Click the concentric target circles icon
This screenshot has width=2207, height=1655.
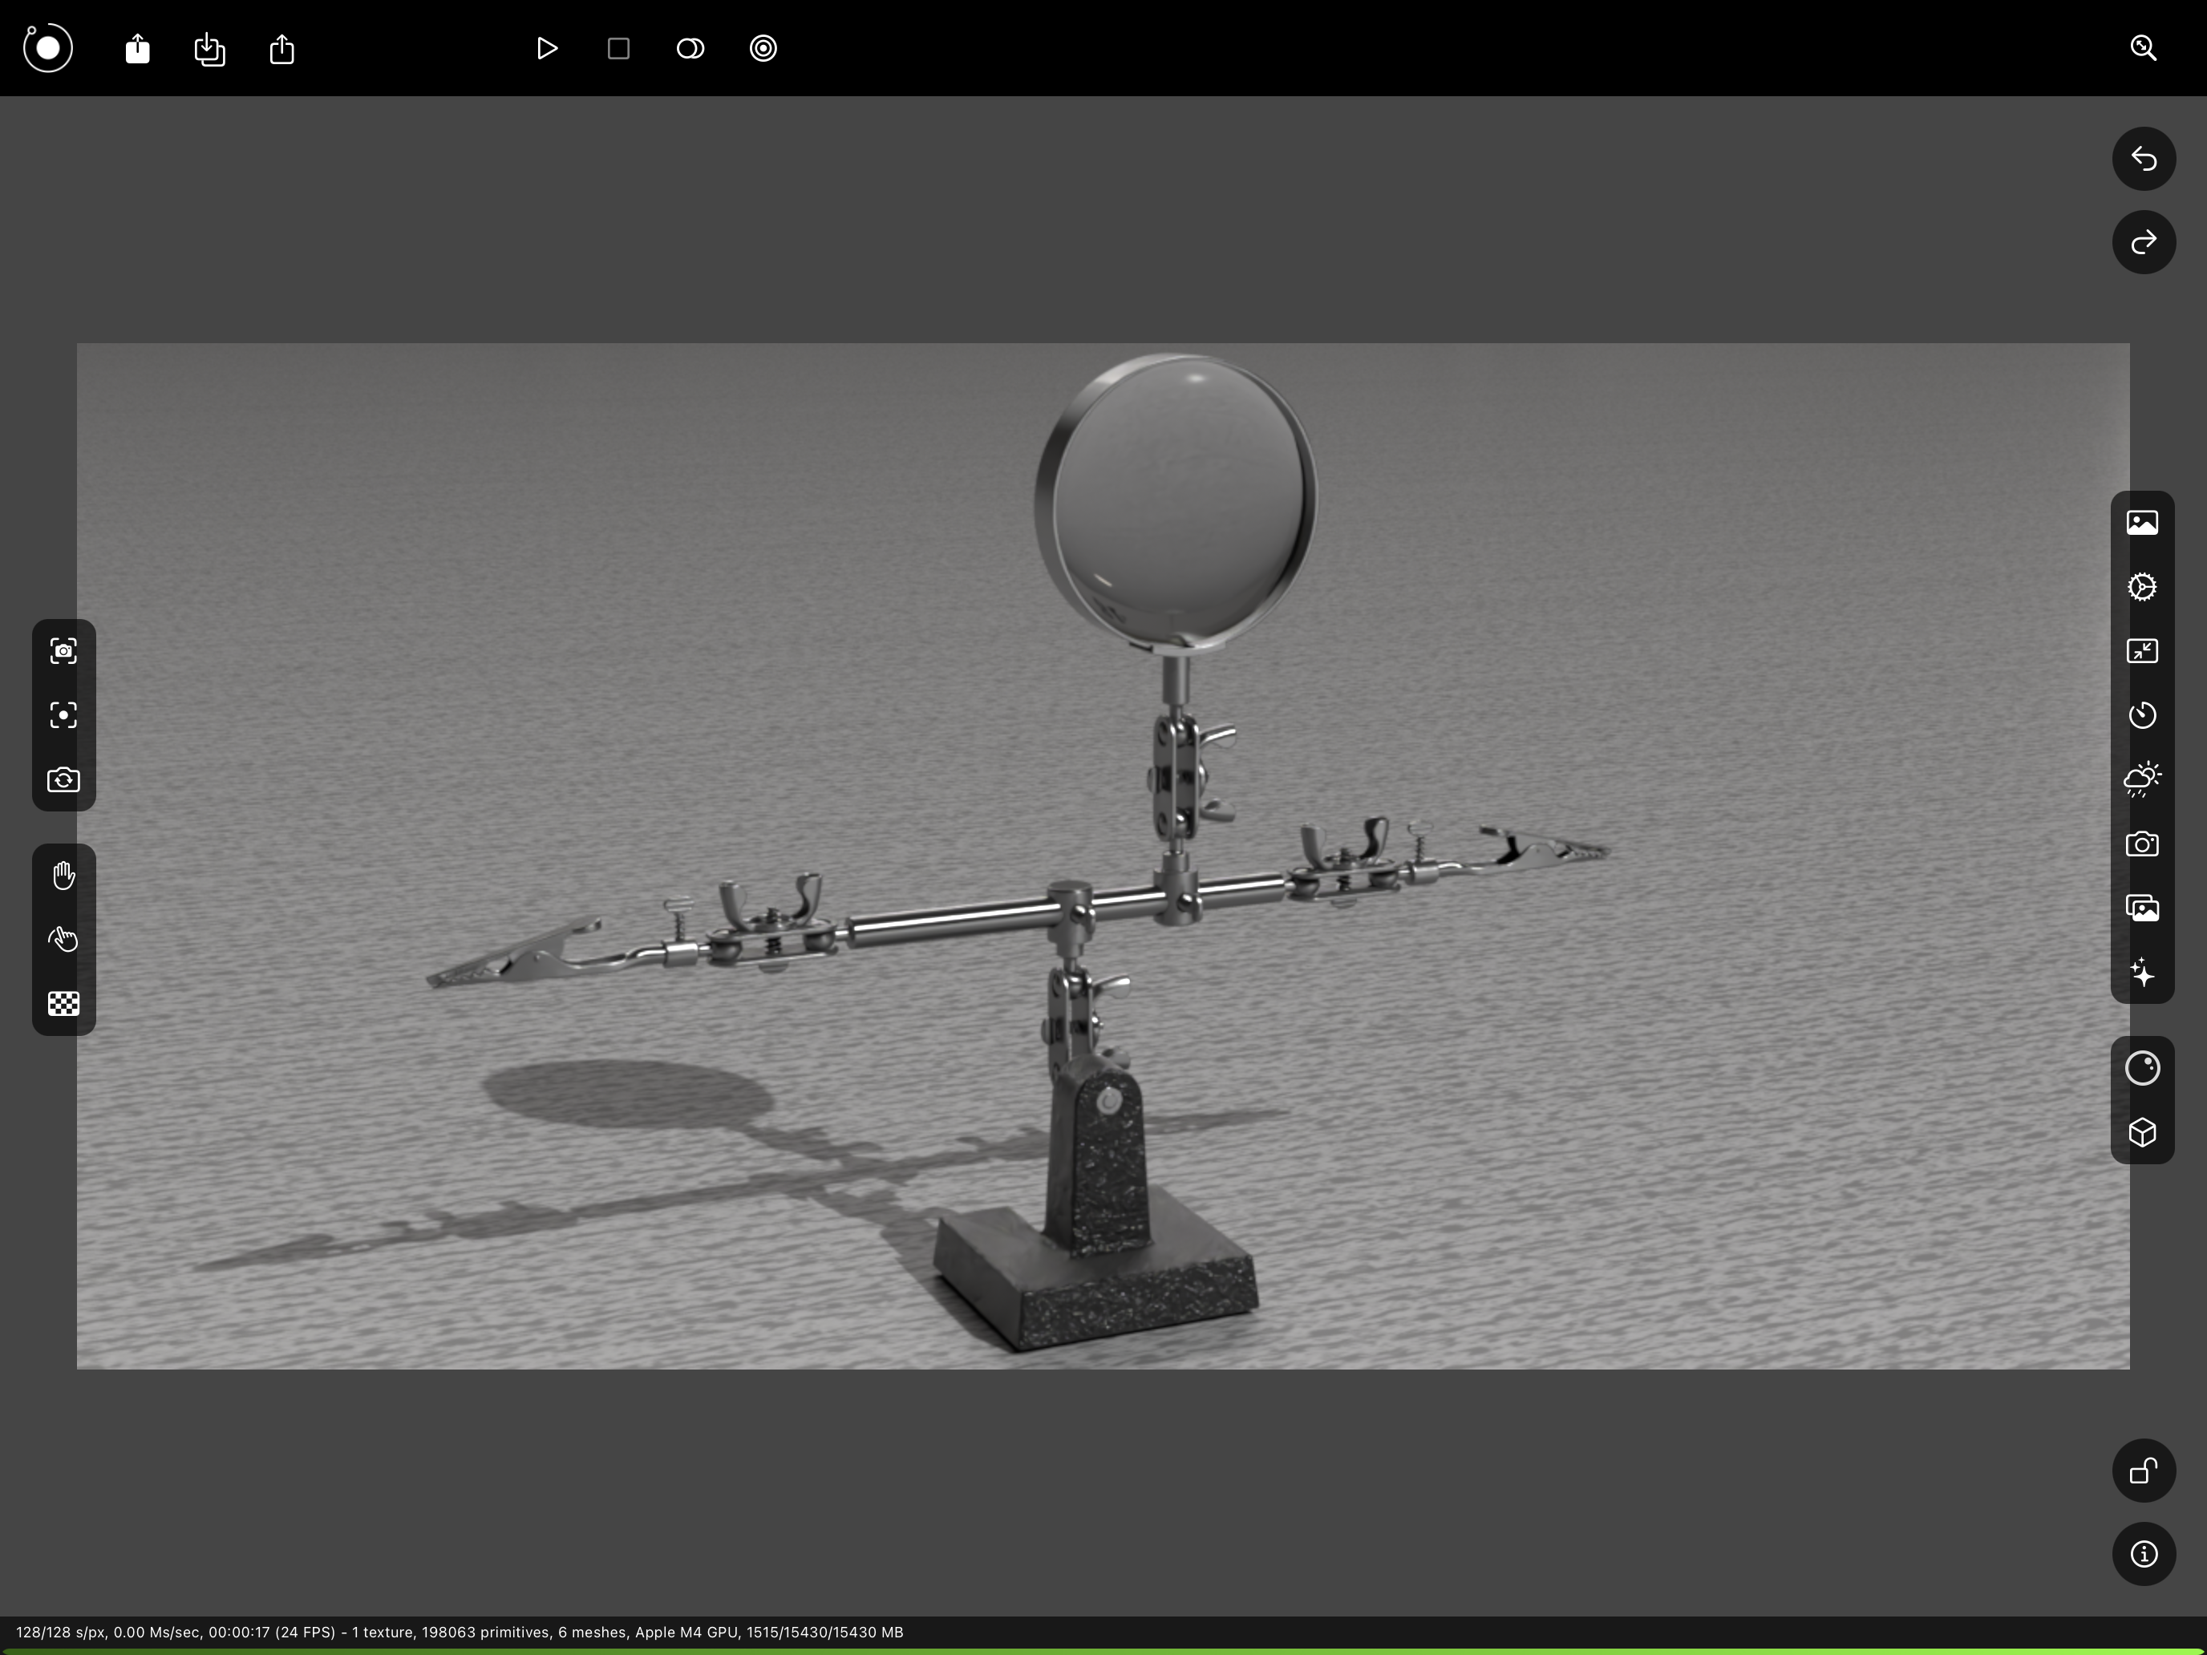pyautogui.click(x=763, y=49)
